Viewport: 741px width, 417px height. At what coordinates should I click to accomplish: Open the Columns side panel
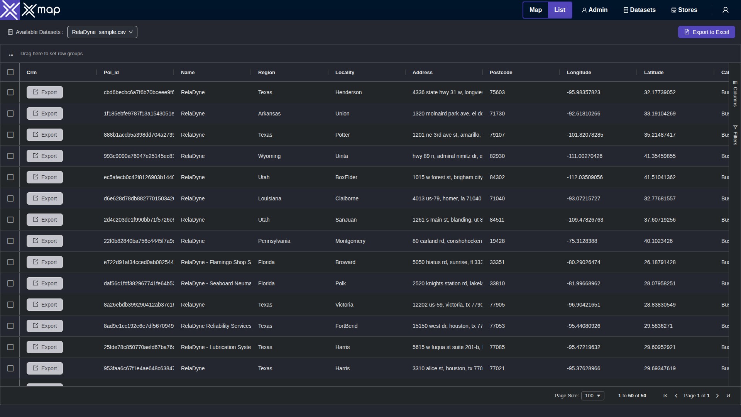(x=735, y=93)
